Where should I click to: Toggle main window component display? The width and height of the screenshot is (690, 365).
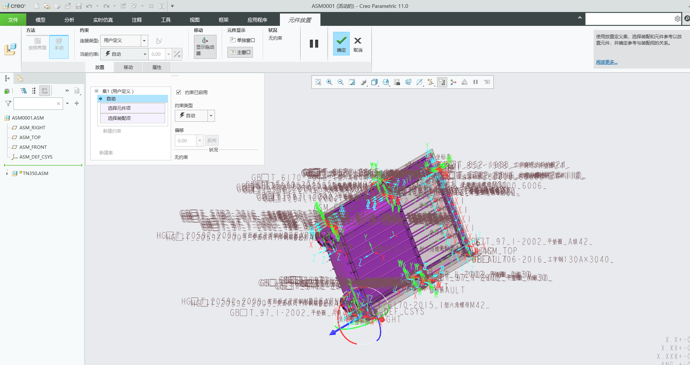[x=240, y=52]
